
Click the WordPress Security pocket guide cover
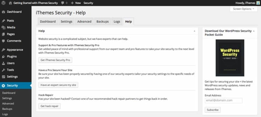[x=230, y=58]
